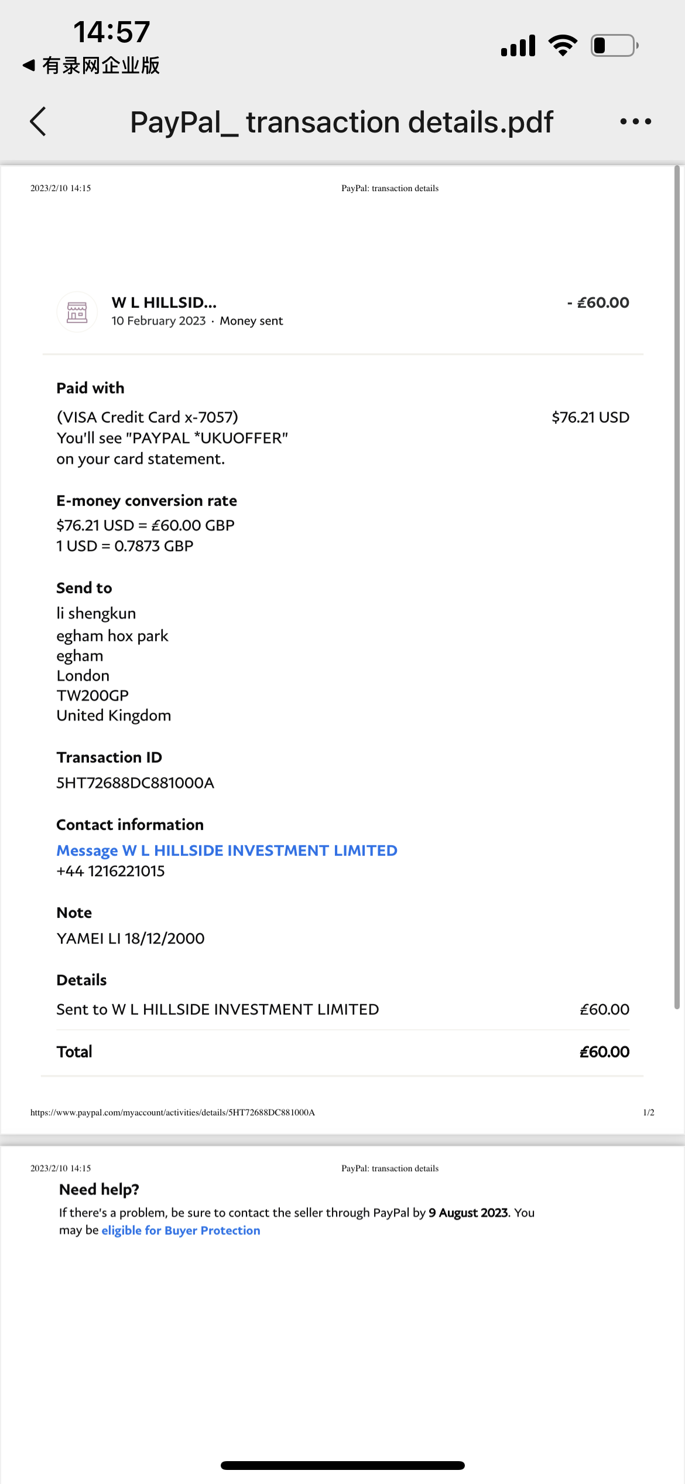Tap the cellular signal bars icon

518,46
